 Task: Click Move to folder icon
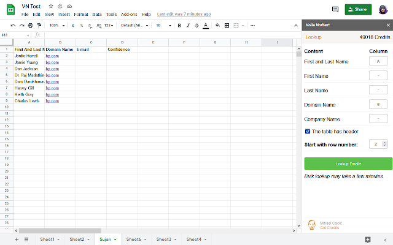pyautogui.click(x=60, y=6)
